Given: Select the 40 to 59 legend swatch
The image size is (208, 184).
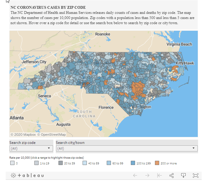Looking at the screenshot, I should (85, 163).
